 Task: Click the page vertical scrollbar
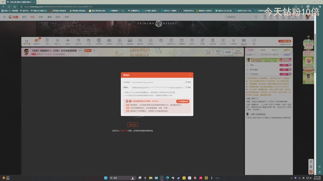click(x=315, y=53)
